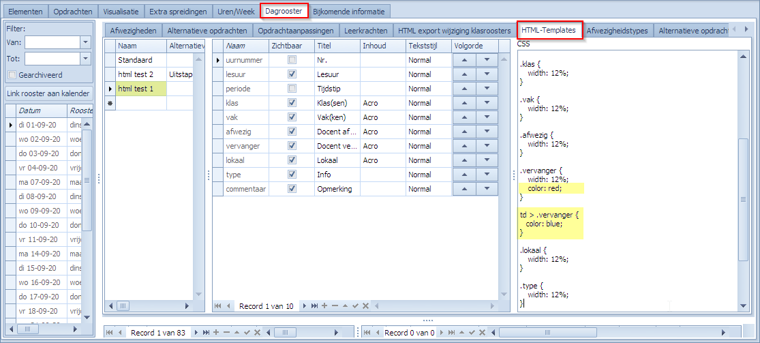
Task: Click 'Opmerking' title cell
Action: pyautogui.click(x=337, y=189)
